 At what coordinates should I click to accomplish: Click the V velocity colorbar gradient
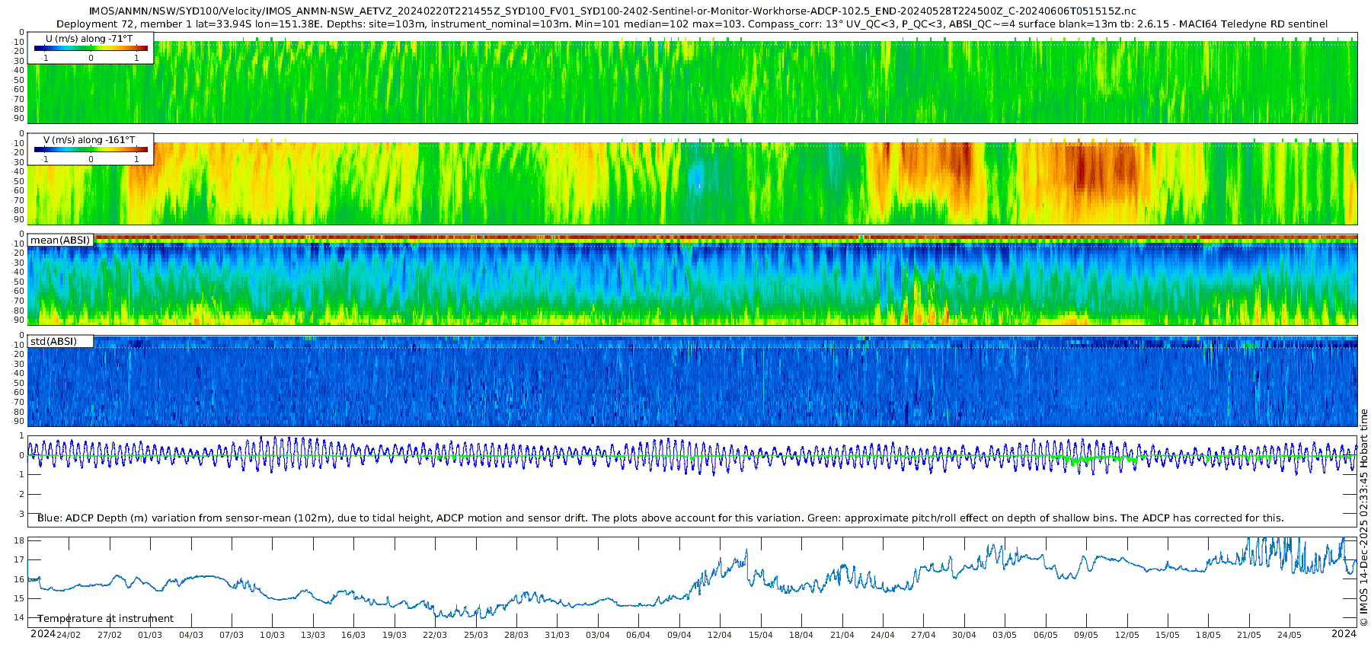pos(91,150)
